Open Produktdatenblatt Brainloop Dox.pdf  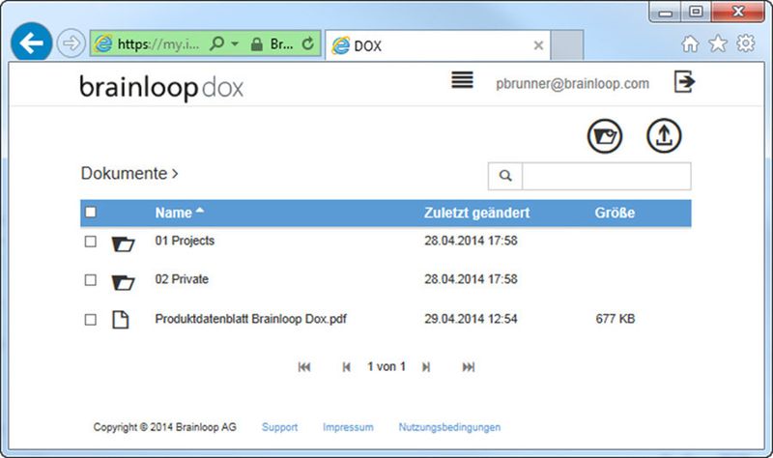250,319
